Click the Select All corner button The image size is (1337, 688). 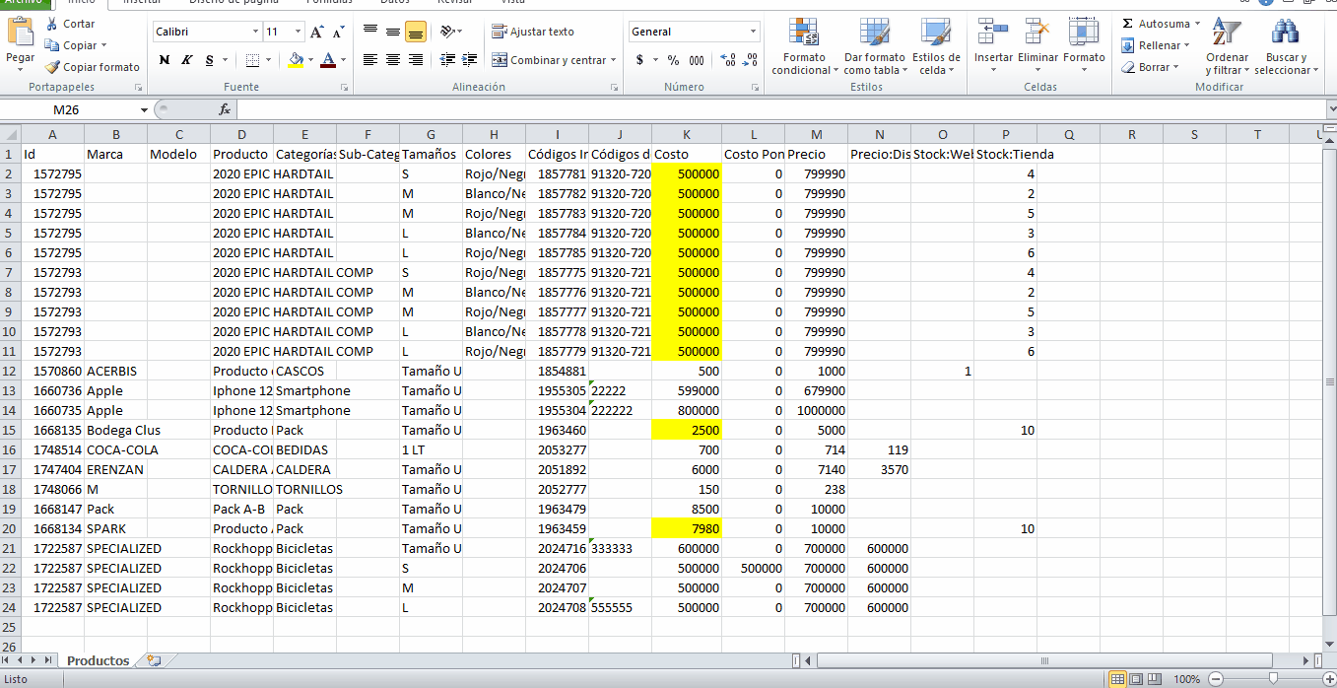10,134
